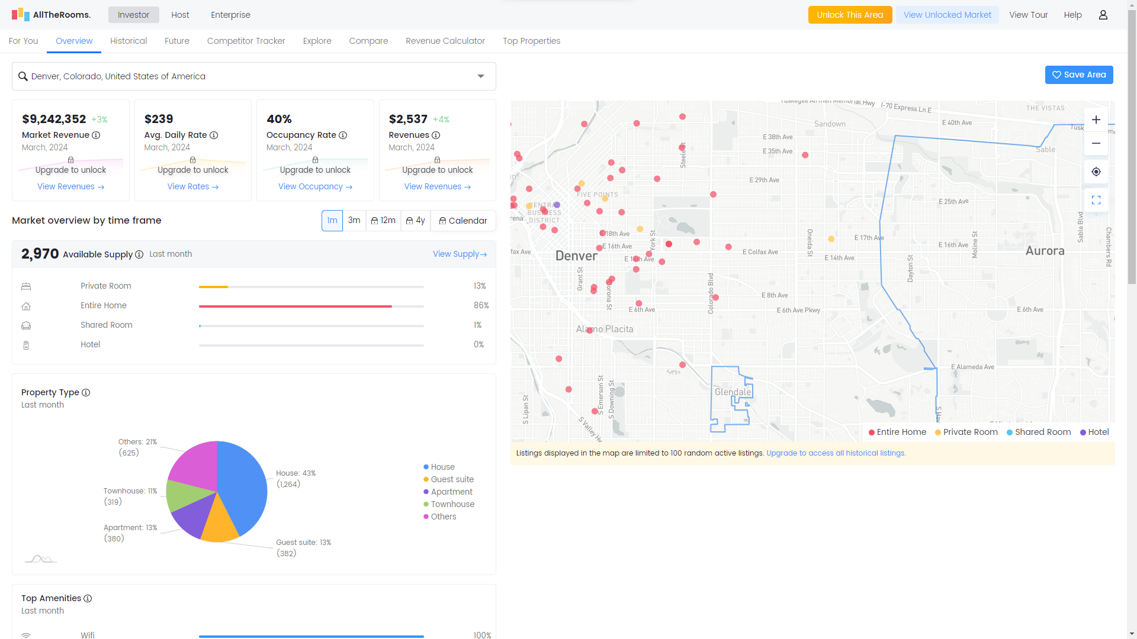Screen dimensions: 1137x639
Task: Open the View Supply link
Action: pos(460,254)
